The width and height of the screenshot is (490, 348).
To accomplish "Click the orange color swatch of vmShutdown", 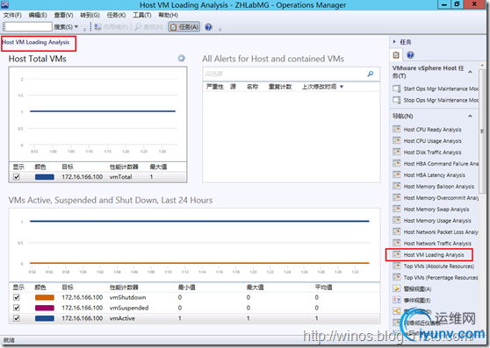I will click(x=45, y=297).
